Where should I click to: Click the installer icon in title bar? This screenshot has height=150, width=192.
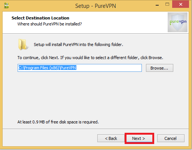[x=6, y=6]
